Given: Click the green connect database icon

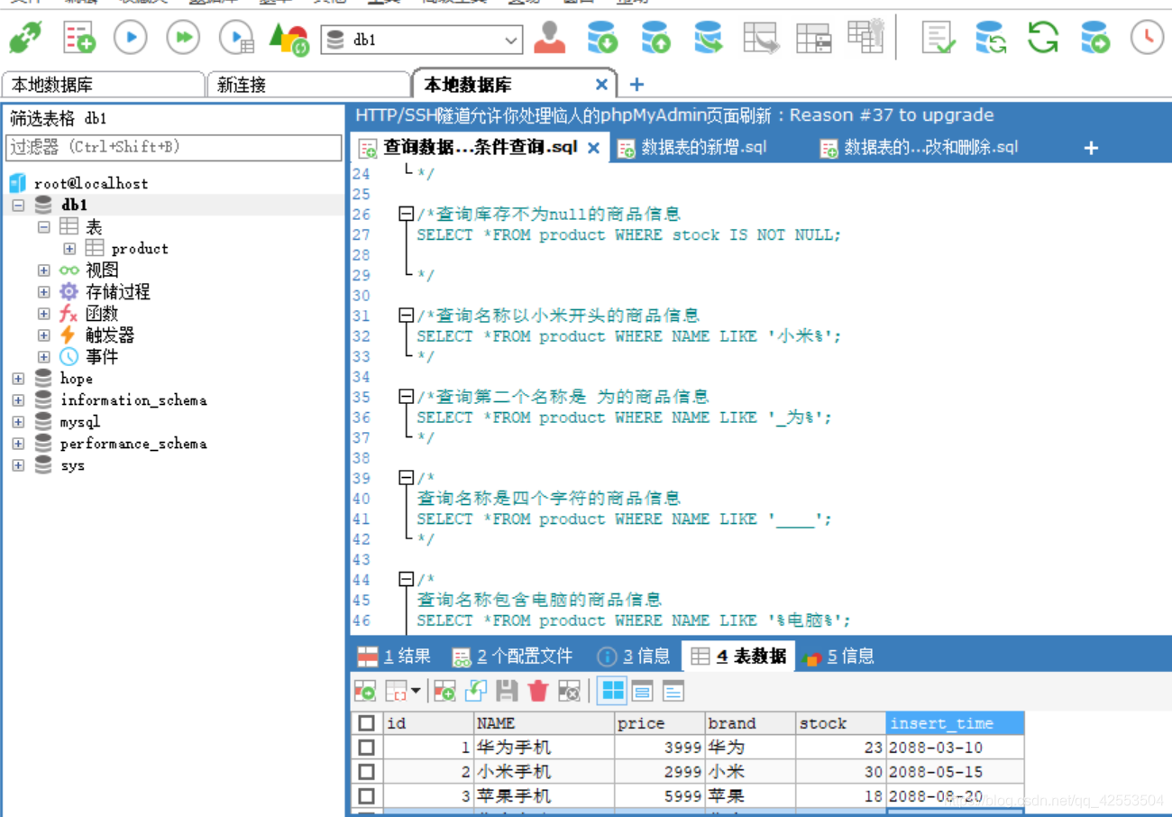Looking at the screenshot, I should click(x=24, y=38).
